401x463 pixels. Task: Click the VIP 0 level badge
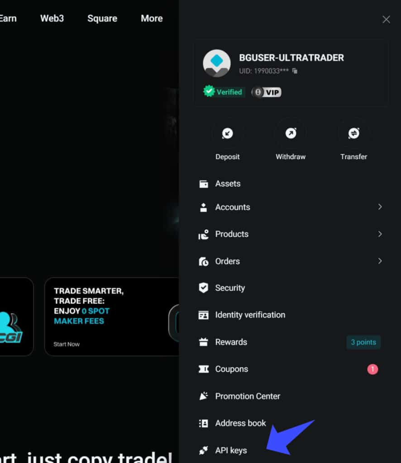[x=267, y=92]
